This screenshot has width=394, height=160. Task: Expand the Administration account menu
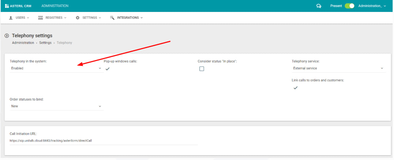[372, 6]
